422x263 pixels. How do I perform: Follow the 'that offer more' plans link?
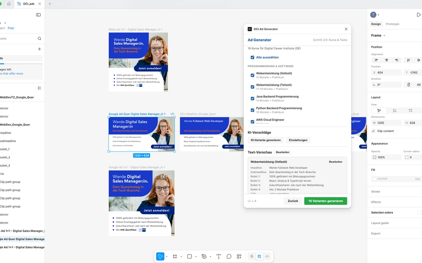click(13, 74)
